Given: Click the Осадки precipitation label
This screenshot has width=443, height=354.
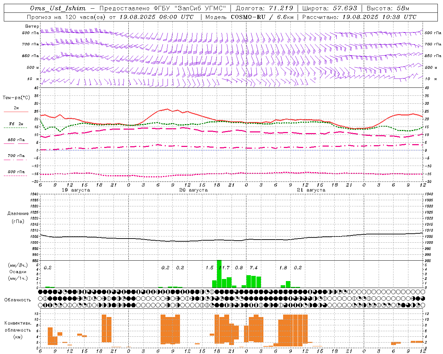Looking at the screenshot, I should [x=18, y=272].
